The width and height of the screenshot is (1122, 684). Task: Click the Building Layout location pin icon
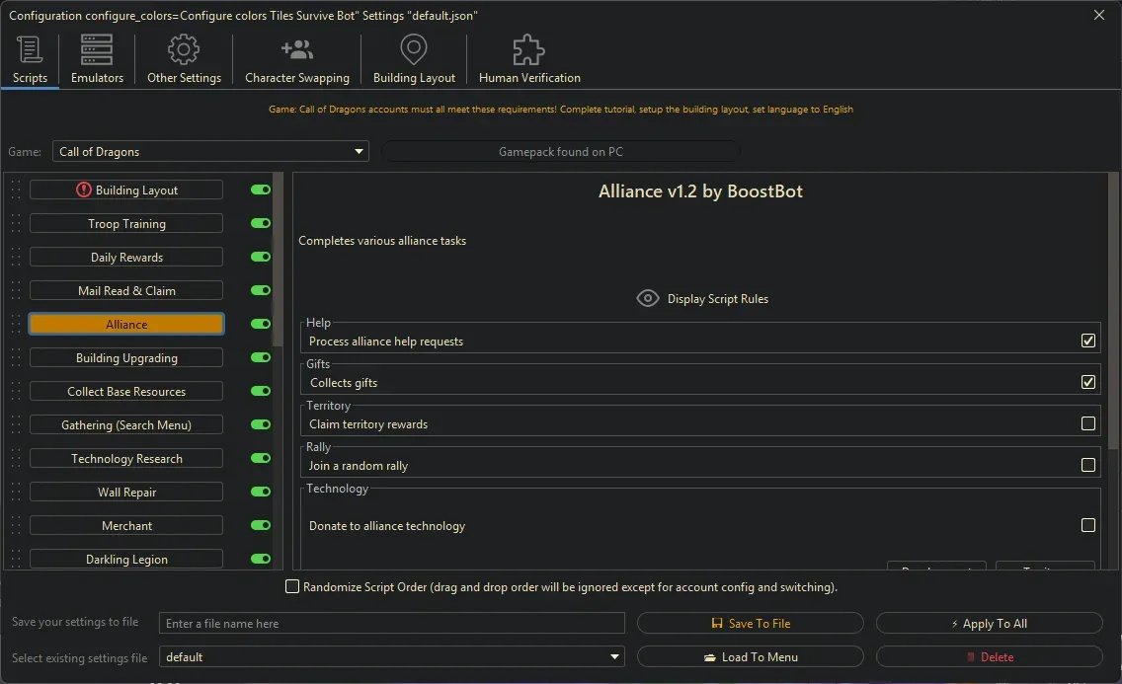click(413, 48)
